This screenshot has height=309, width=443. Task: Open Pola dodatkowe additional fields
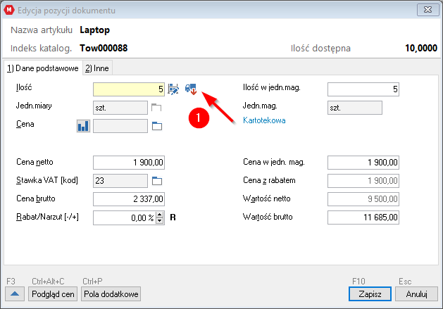click(113, 294)
